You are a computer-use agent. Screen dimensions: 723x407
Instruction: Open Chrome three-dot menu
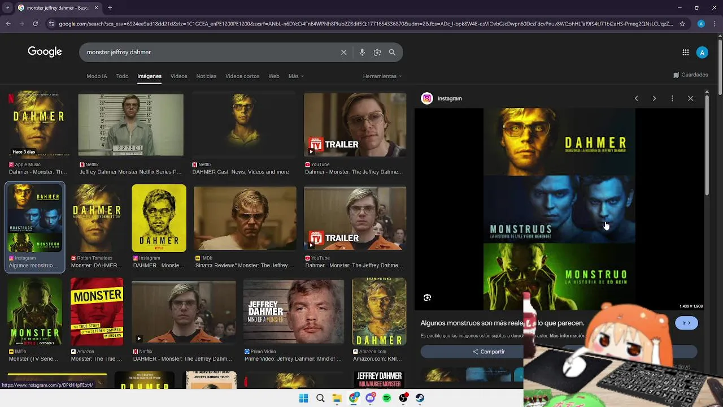click(x=714, y=24)
